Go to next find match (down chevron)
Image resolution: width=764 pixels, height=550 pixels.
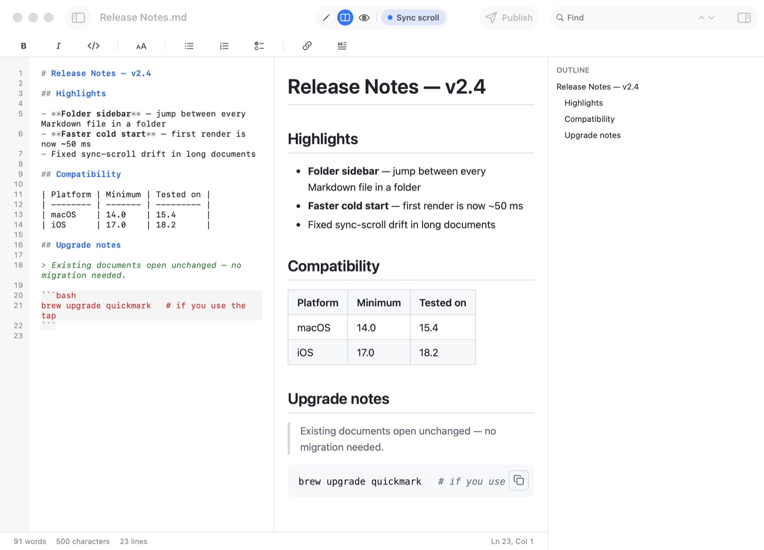(711, 18)
